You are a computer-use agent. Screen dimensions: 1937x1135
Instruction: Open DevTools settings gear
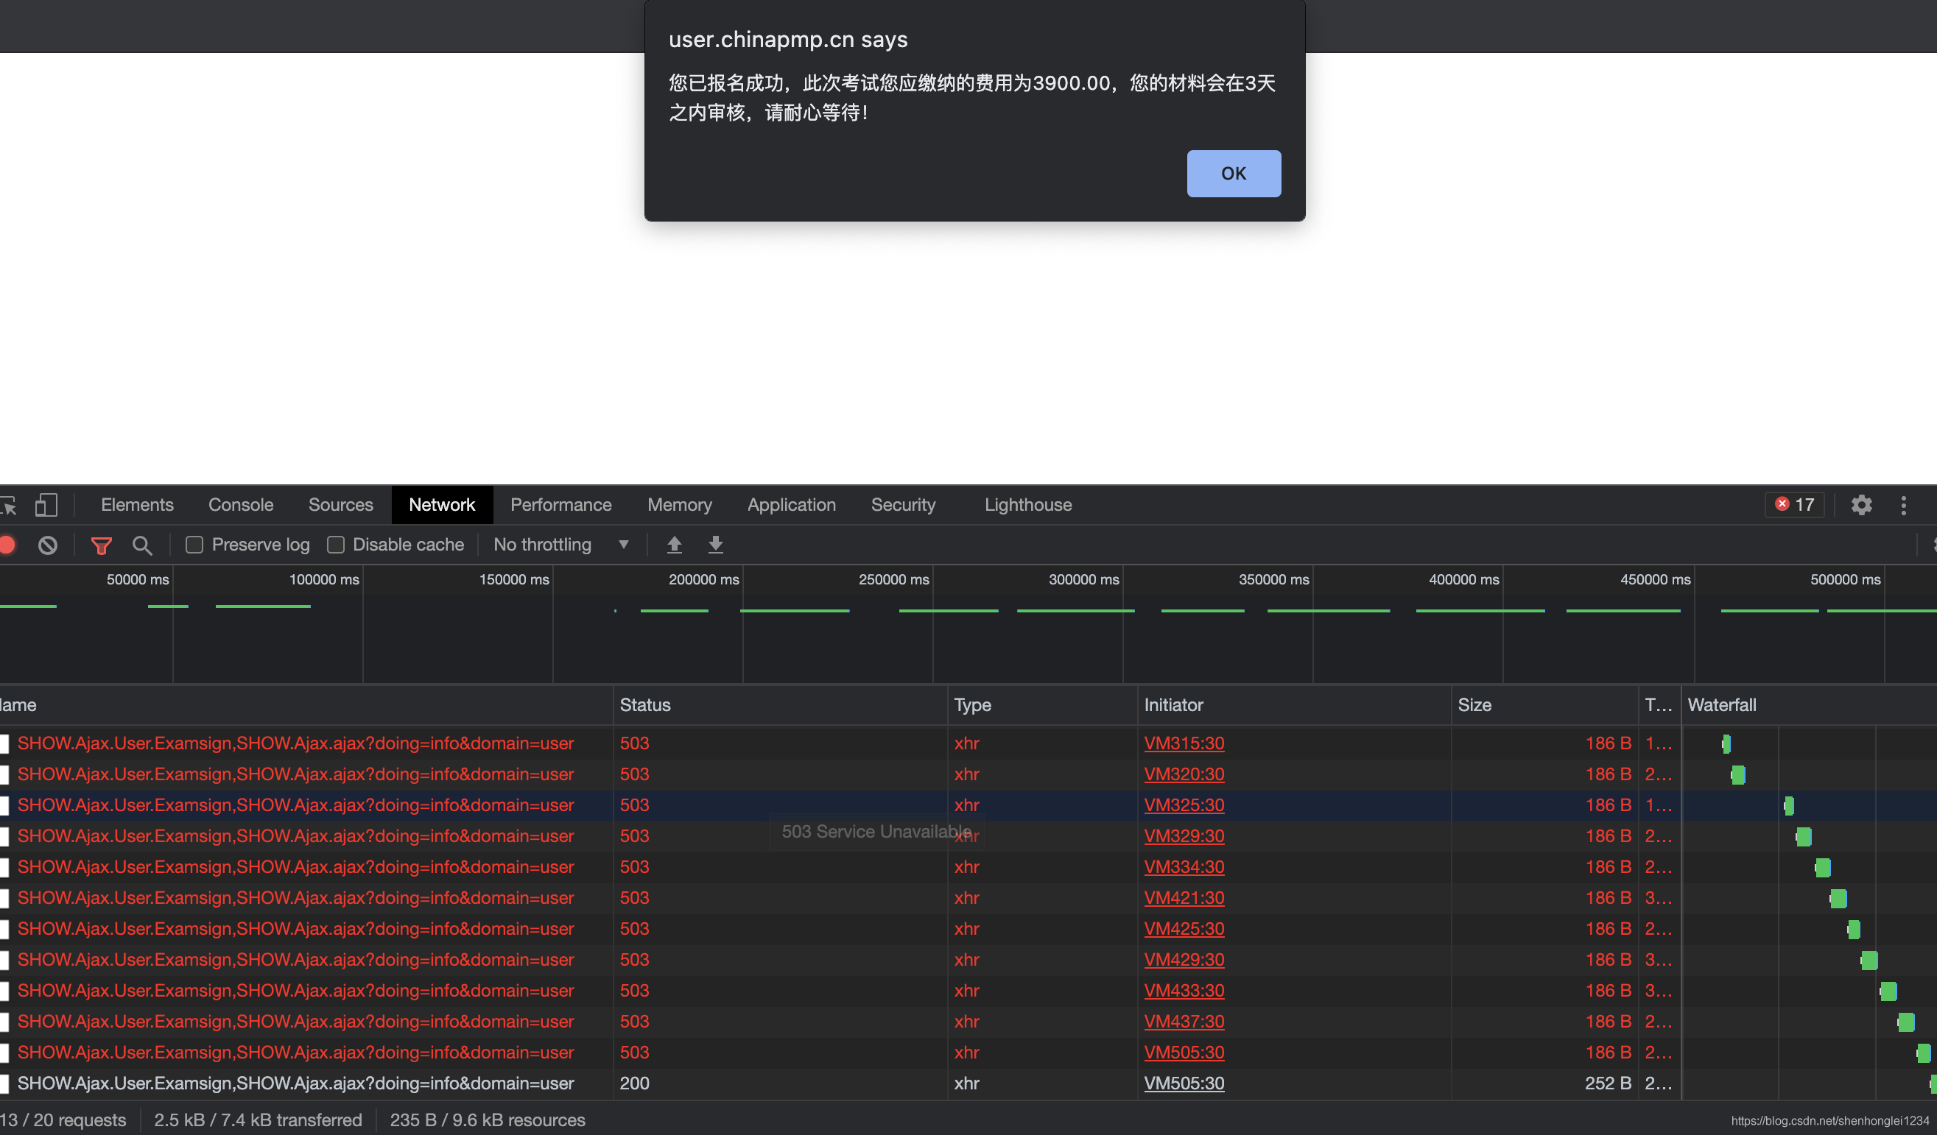tap(1861, 504)
